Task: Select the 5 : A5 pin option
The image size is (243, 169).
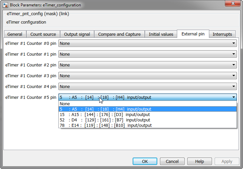Action: (147, 109)
